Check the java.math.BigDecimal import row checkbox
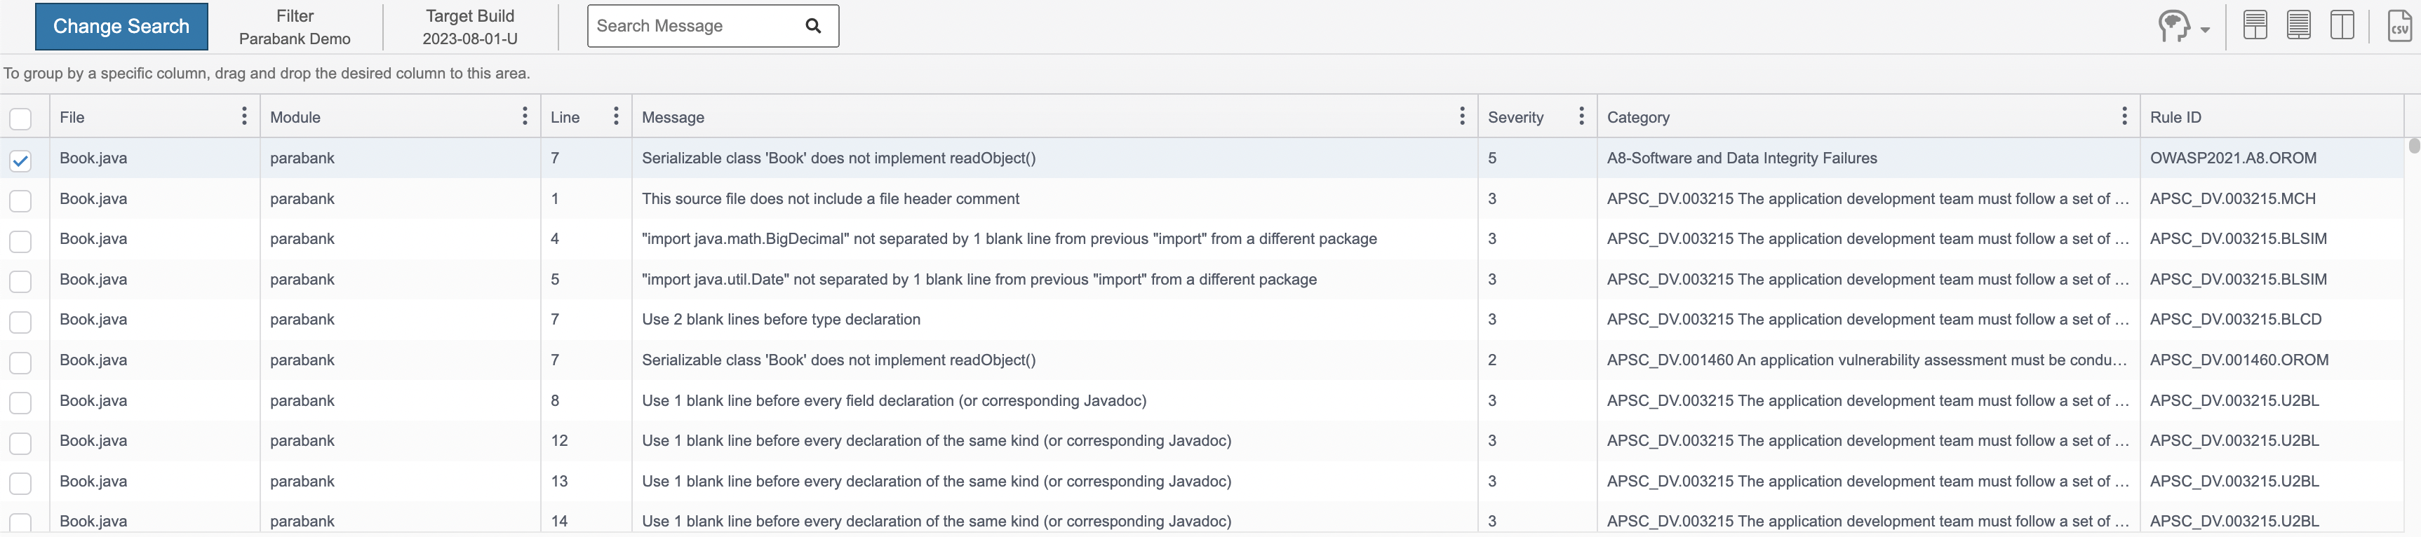Viewport: 2421px width, 537px height. click(x=20, y=241)
